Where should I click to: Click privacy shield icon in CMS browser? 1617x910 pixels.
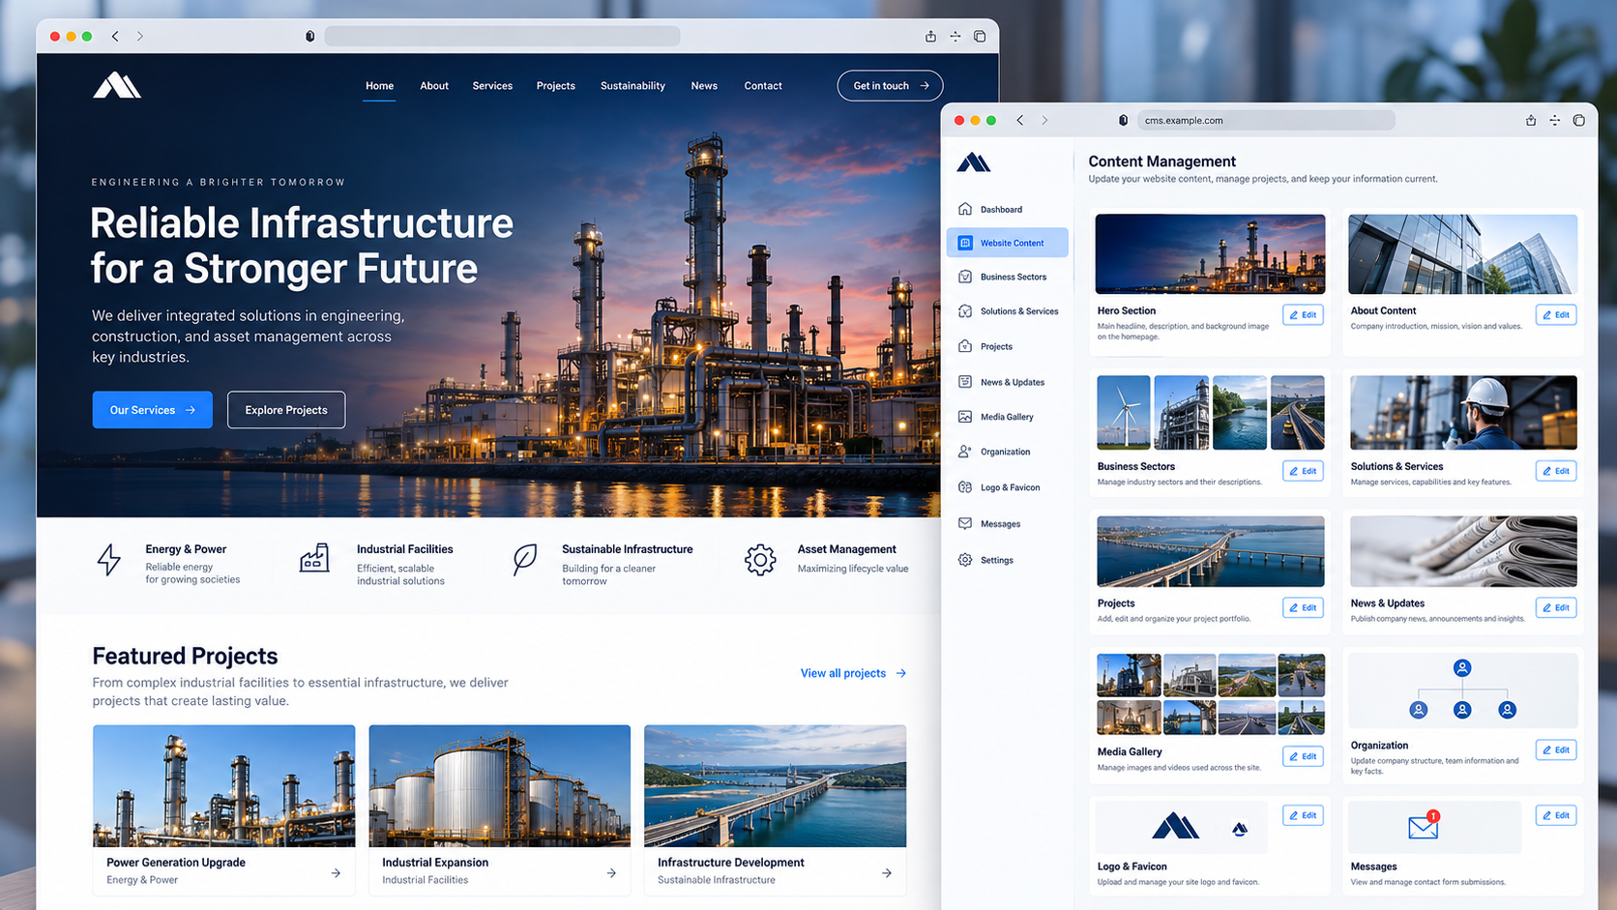1123,120
